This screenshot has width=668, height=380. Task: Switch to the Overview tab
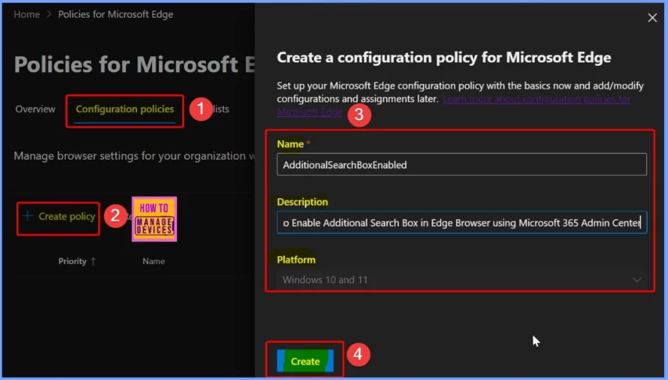point(35,109)
